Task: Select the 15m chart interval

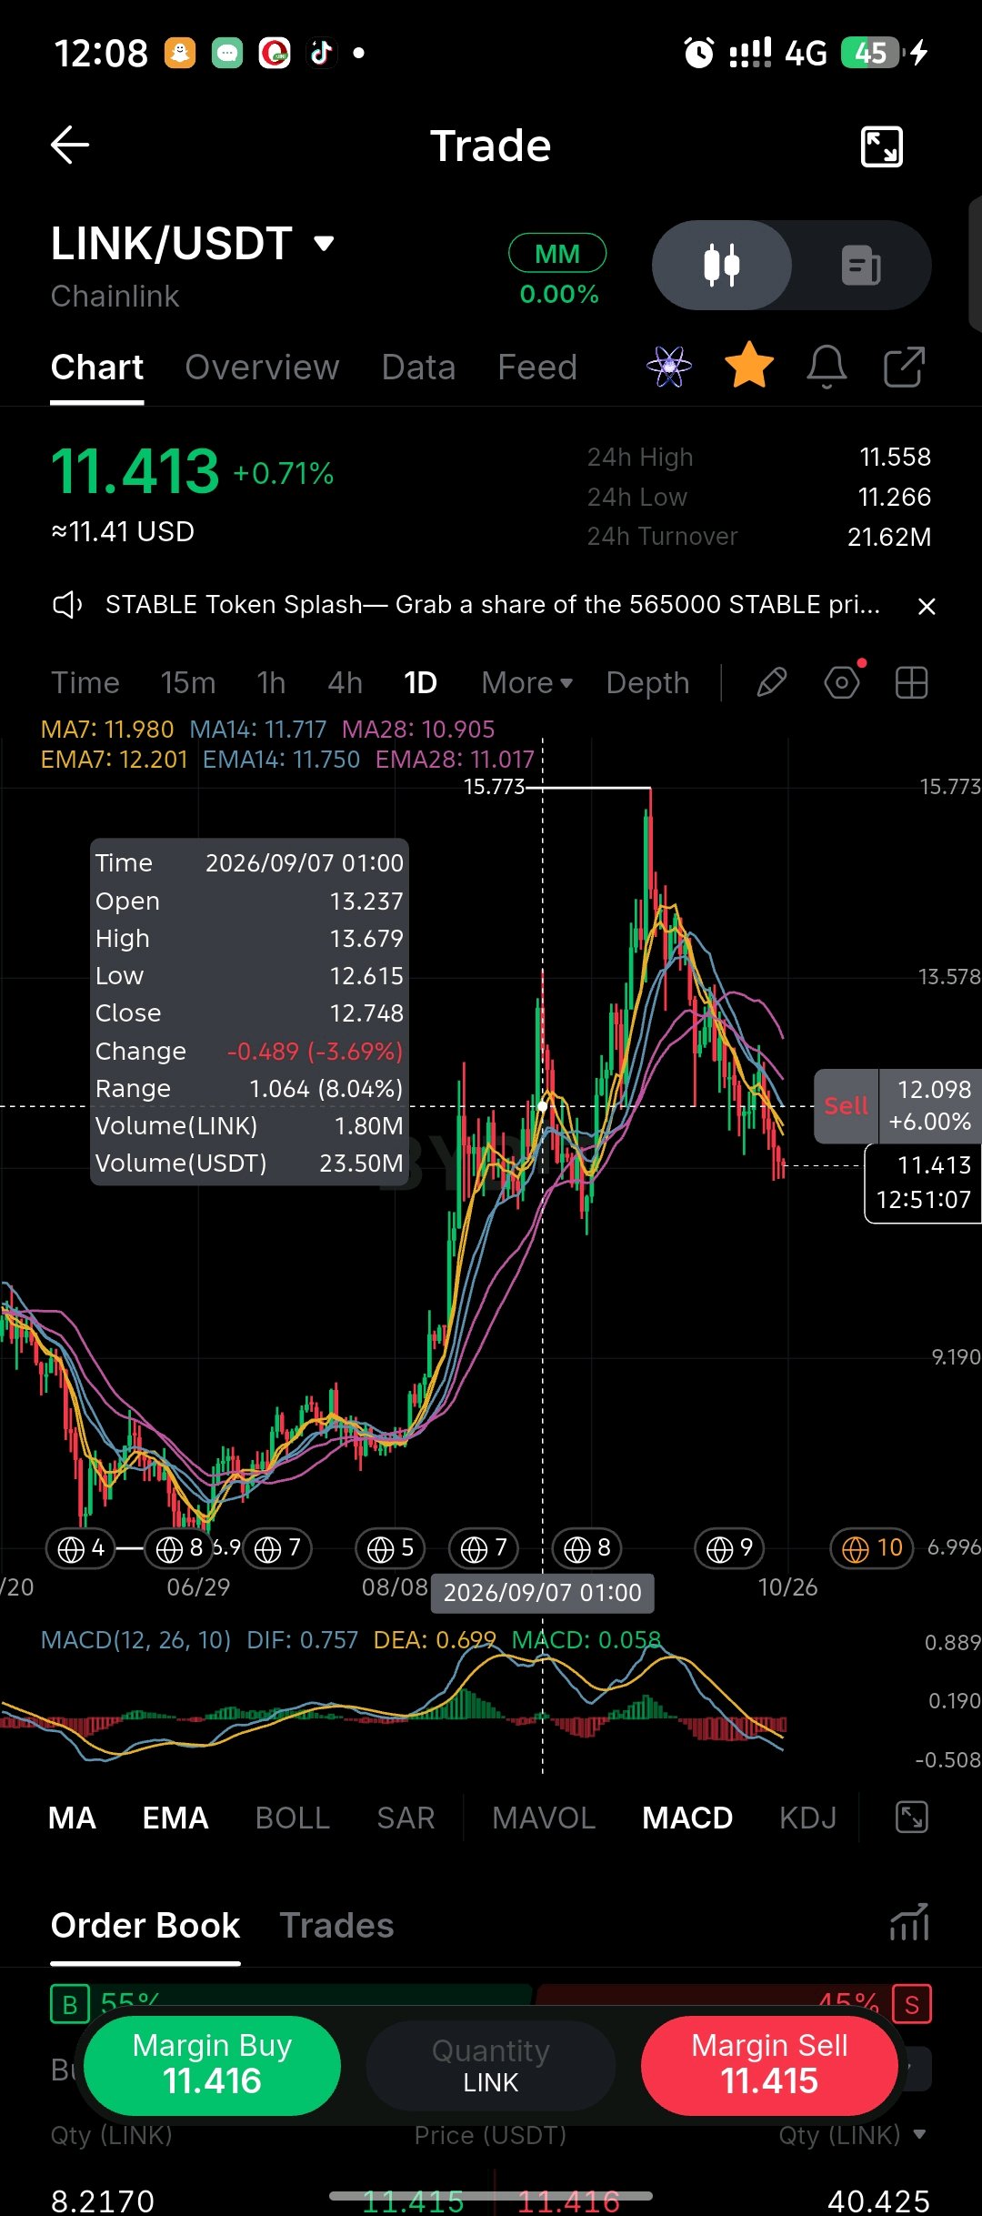Action: click(x=188, y=683)
